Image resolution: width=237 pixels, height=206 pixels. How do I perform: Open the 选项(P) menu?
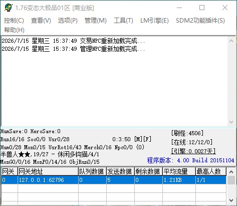(x=68, y=21)
